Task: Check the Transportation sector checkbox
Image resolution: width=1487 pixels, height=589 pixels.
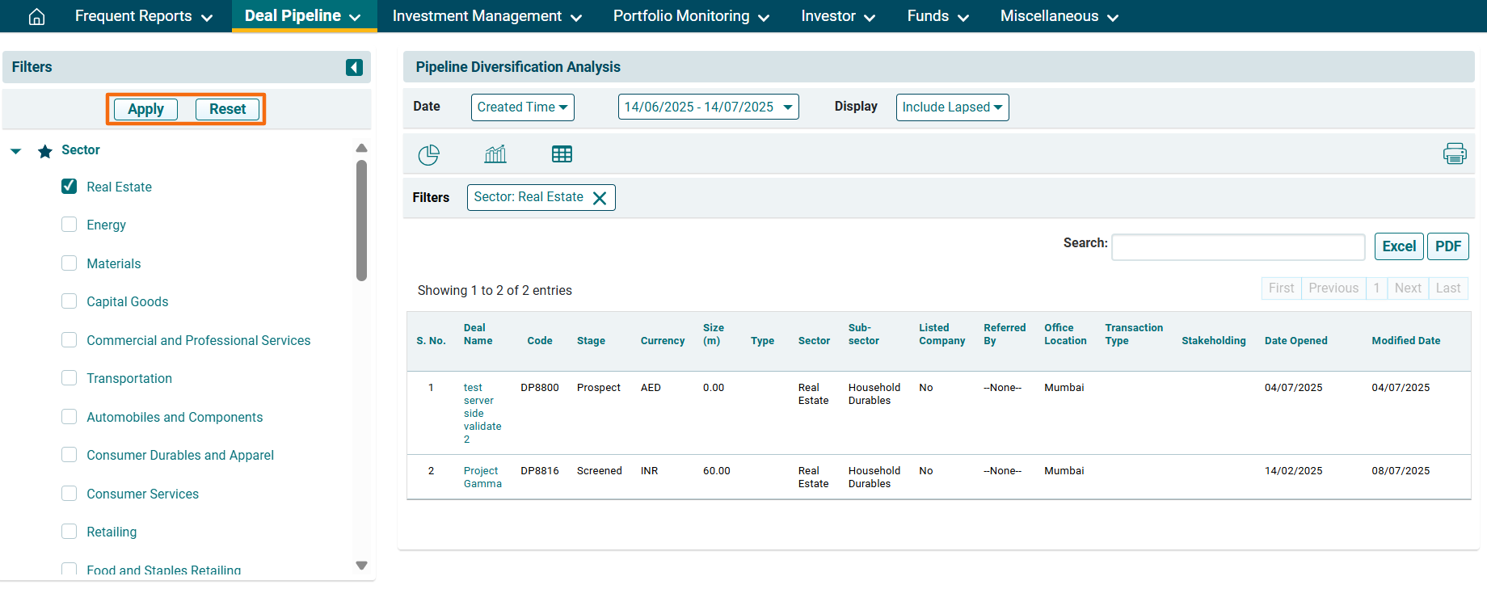Action: pyautogui.click(x=70, y=378)
